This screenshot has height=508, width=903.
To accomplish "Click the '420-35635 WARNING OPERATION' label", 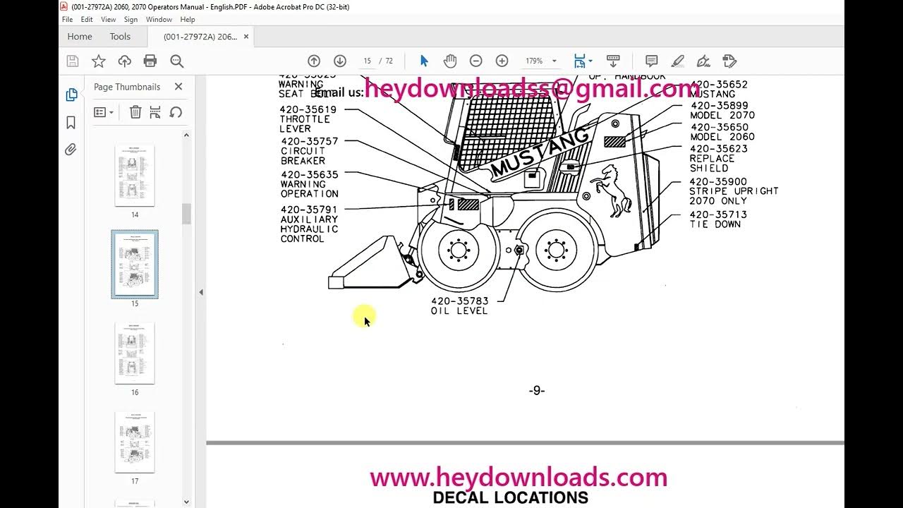I will [310, 184].
